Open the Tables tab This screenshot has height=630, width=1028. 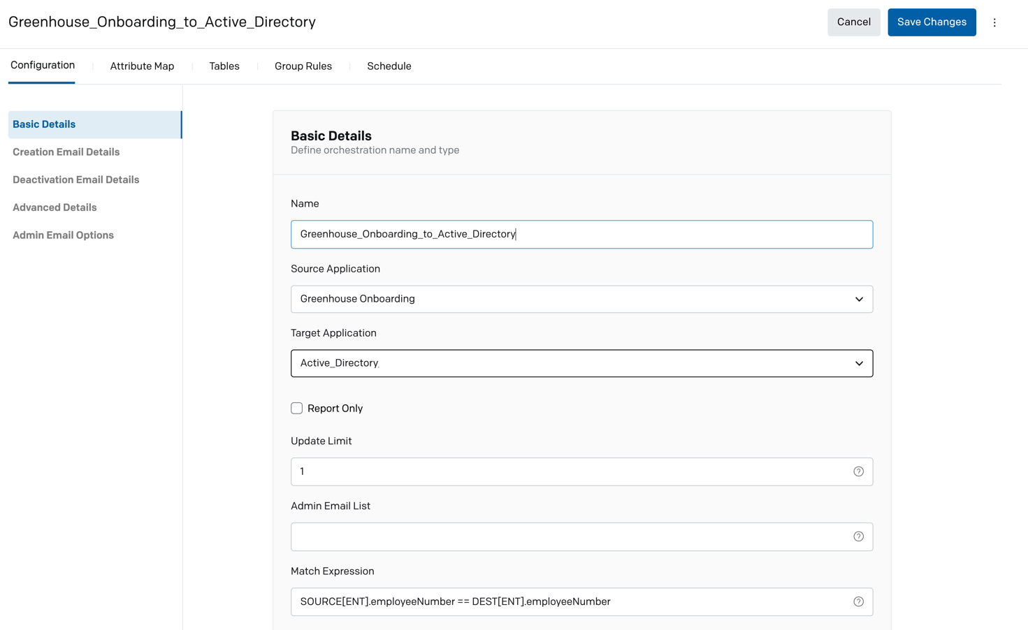point(224,66)
